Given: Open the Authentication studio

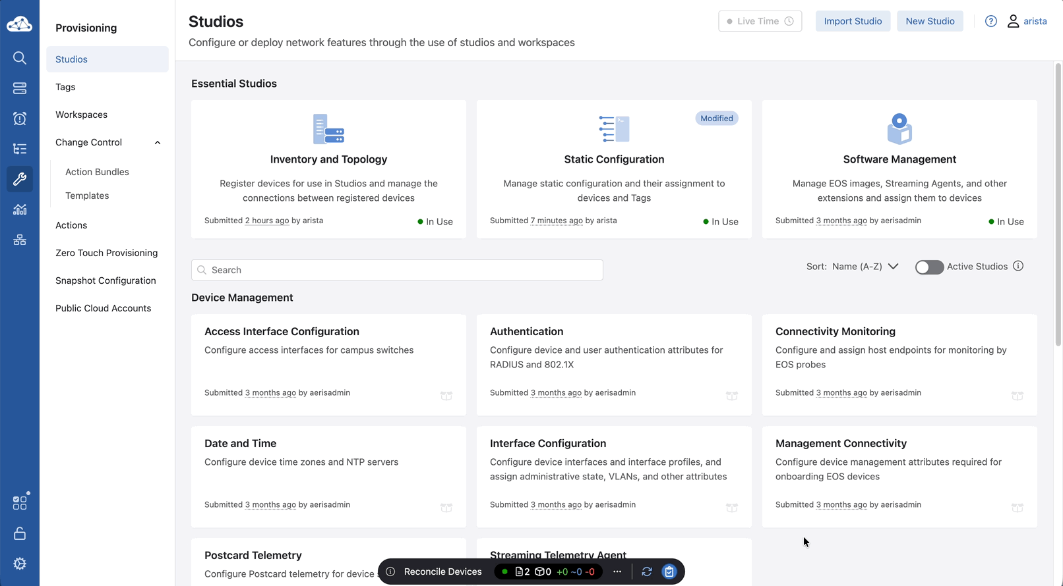Looking at the screenshot, I should [614, 365].
